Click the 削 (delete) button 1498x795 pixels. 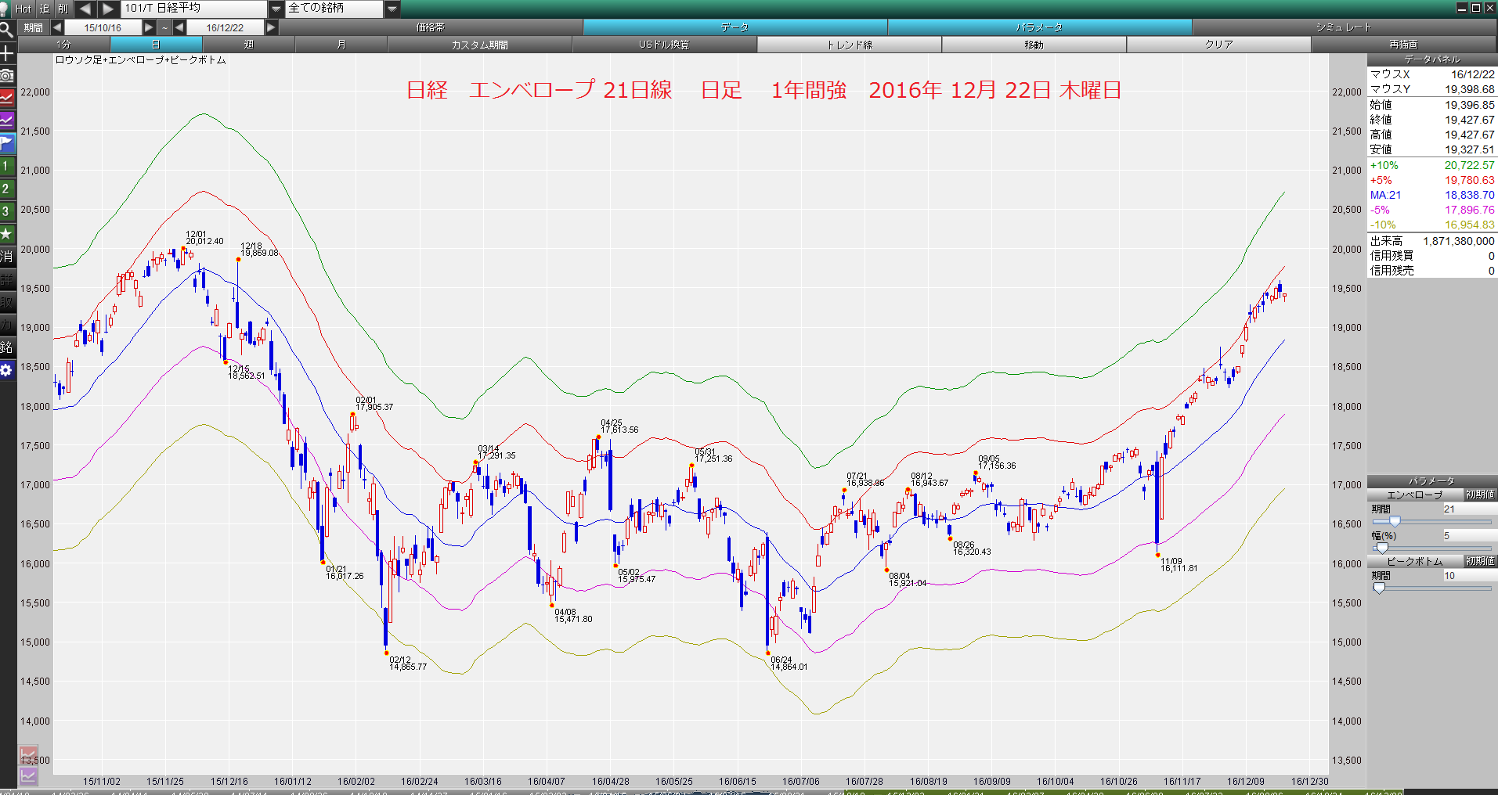pos(63,9)
